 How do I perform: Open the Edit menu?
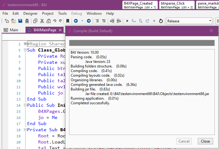16,13
